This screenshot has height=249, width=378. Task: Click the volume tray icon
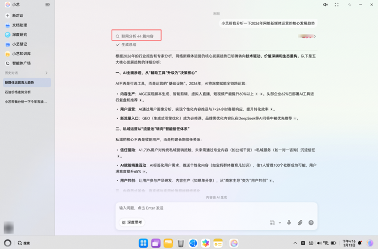319,243
